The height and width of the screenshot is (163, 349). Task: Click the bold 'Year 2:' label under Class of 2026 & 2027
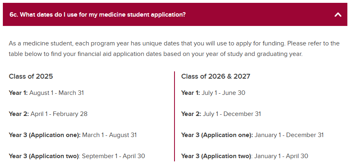pos(191,114)
